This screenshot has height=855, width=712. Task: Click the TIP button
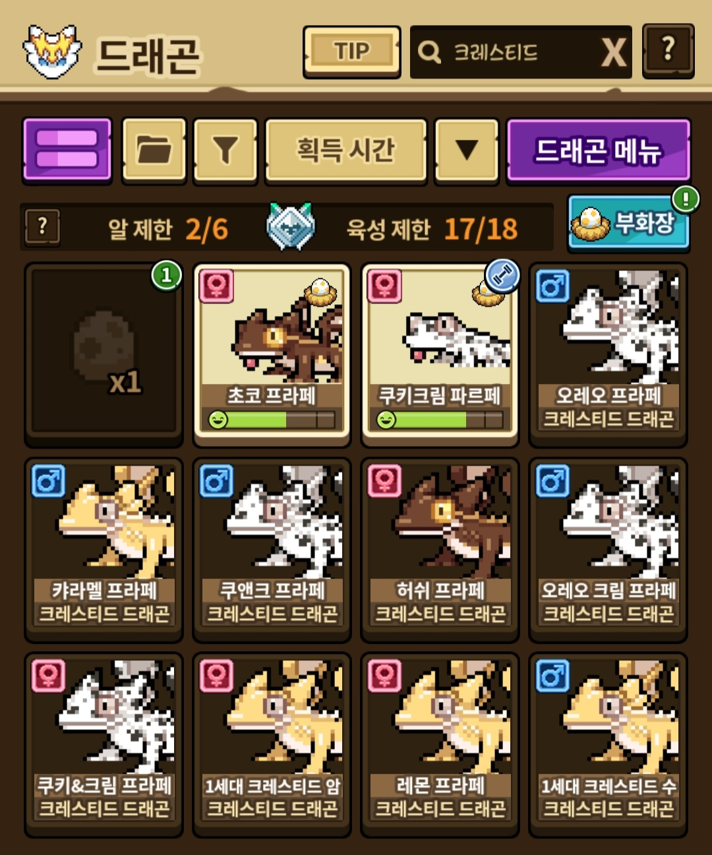[x=351, y=51]
